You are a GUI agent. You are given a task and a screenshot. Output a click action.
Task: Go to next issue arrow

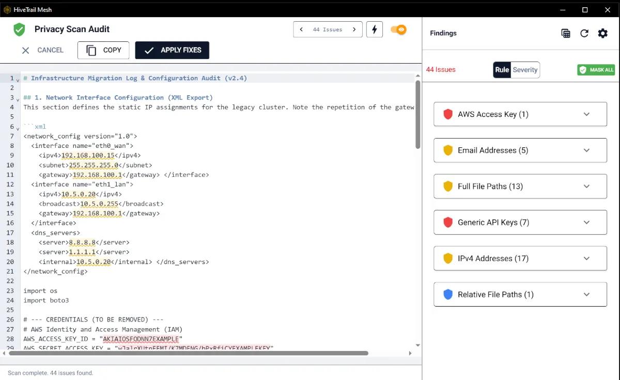354,29
